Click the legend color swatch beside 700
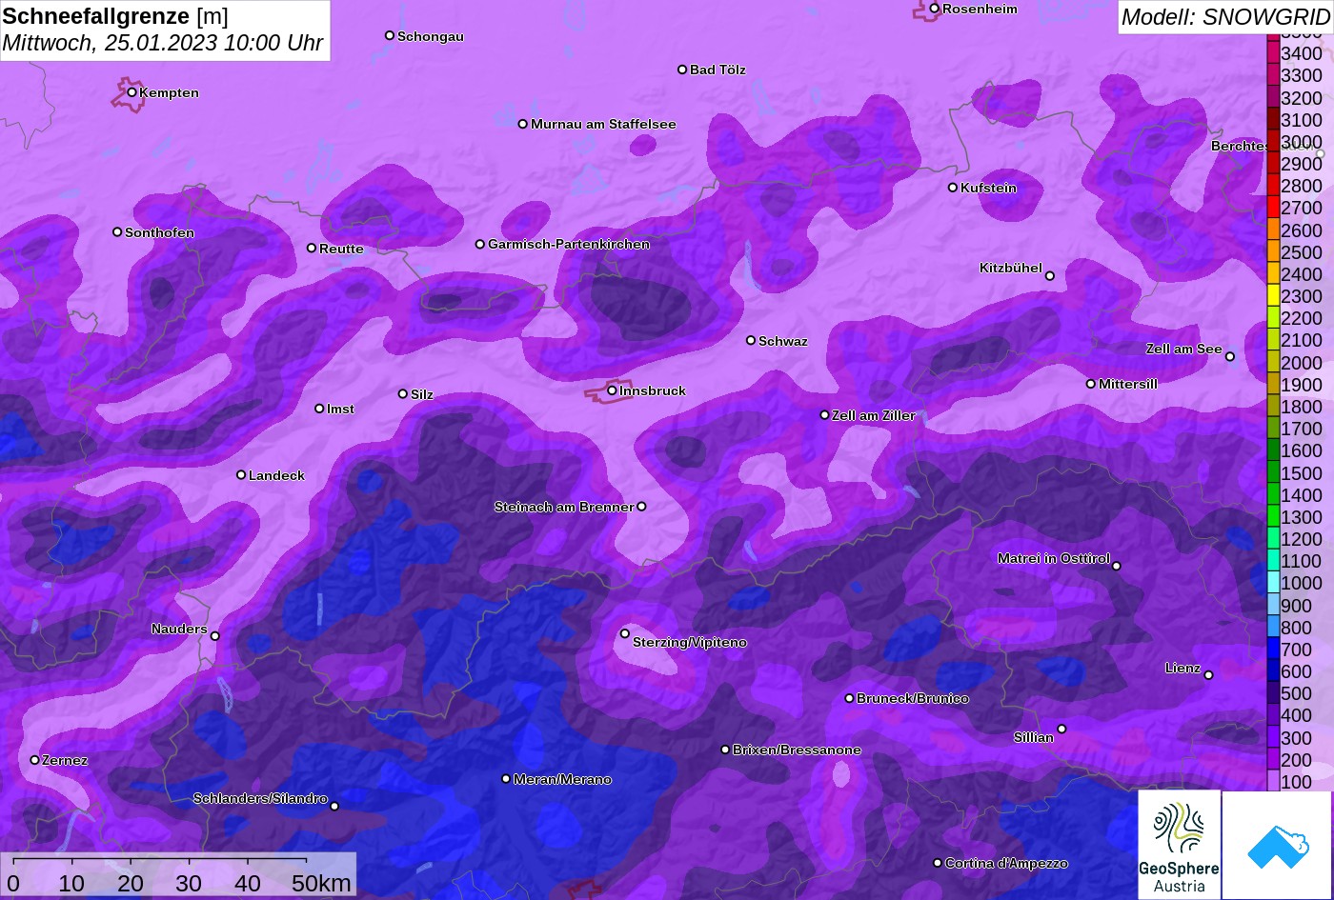Screen dimensions: 1334x900 point(1273,650)
